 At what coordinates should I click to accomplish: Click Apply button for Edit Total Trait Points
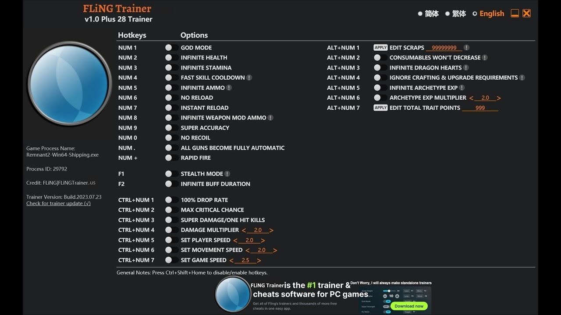(380, 108)
